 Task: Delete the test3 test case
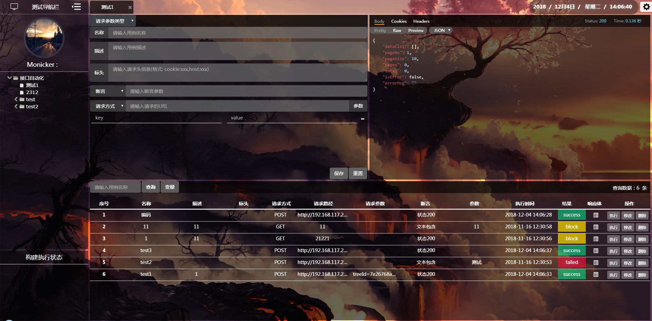tap(642, 251)
